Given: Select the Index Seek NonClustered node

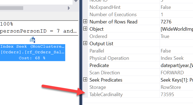Looking at the screenshot, I should pyautogui.click(x=33, y=52).
